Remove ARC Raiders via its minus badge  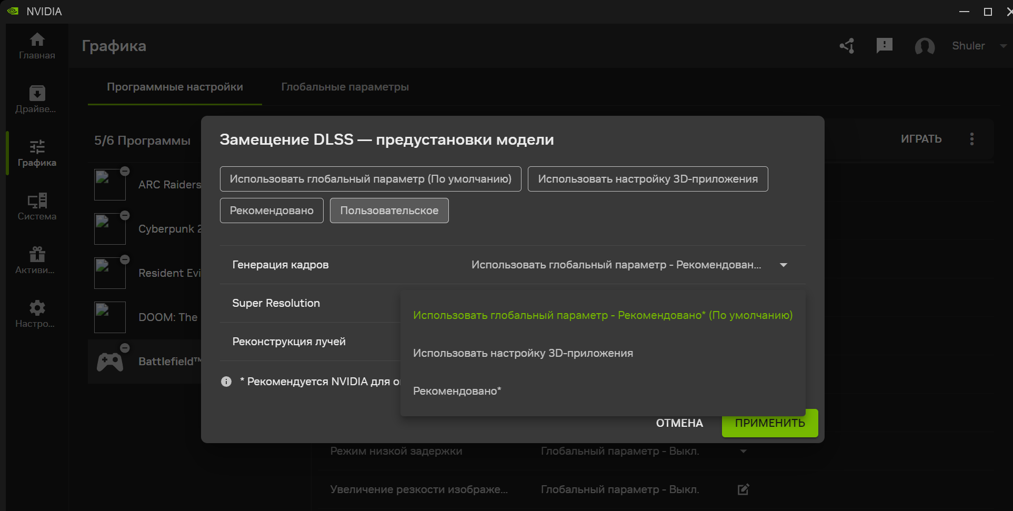125,171
